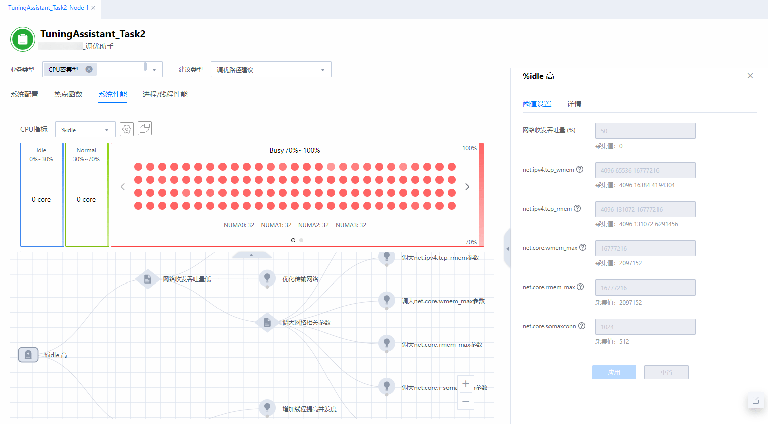The height and width of the screenshot is (424, 768).
Task: Click the net.ipv4.tcp_rmem input field
Action: pyautogui.click(x=645, y=209)
